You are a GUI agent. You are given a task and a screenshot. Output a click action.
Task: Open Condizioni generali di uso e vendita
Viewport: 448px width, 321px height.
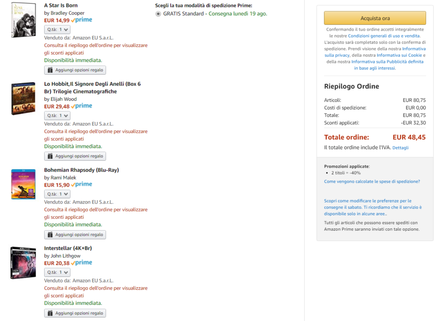(384, 36)
